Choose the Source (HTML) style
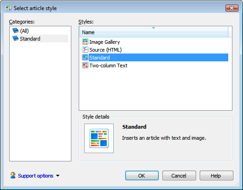Image resolution: width=243 pixels, height=190 pixels. click(x=105, y=50)
